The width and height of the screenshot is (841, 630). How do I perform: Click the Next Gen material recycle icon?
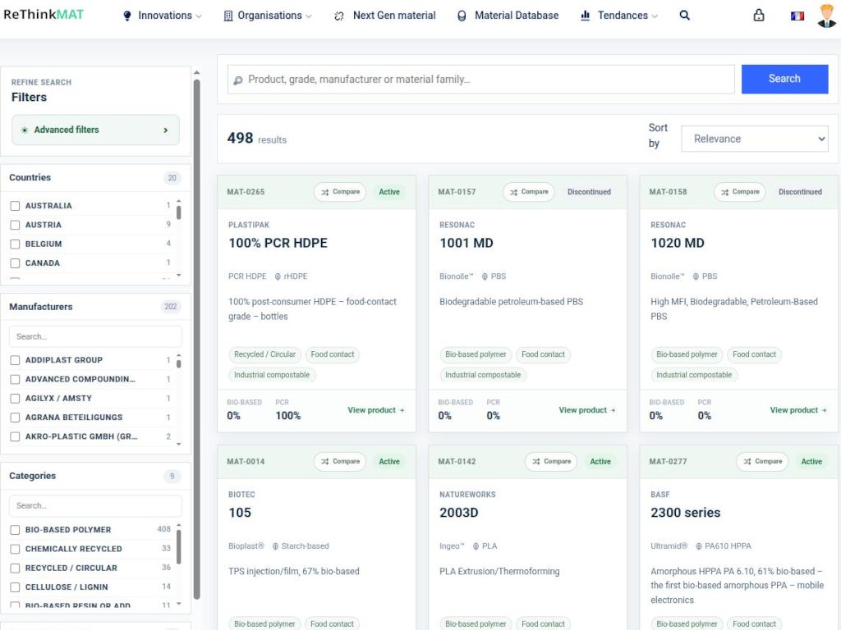(x=339, y=16)
